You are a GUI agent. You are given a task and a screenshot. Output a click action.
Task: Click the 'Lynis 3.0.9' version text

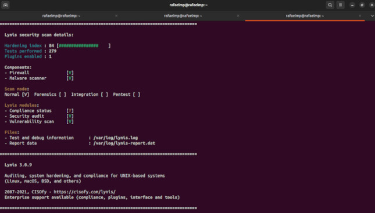coord(18,165)
